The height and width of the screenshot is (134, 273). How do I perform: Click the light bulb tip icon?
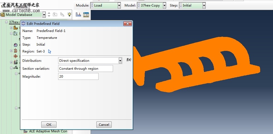point(69,14)
